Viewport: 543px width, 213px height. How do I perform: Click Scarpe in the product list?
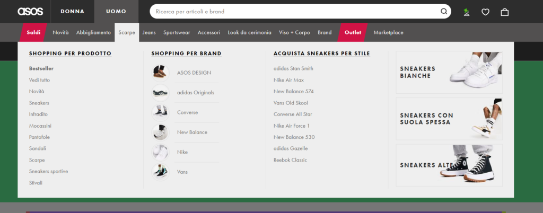click(x=37, y=160)
